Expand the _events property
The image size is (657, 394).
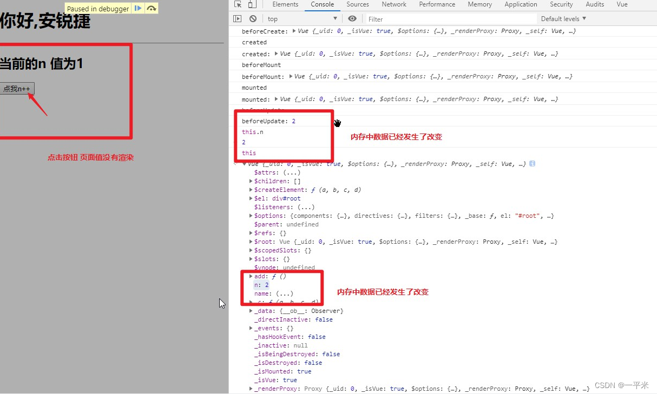click(x=251, y=328)
